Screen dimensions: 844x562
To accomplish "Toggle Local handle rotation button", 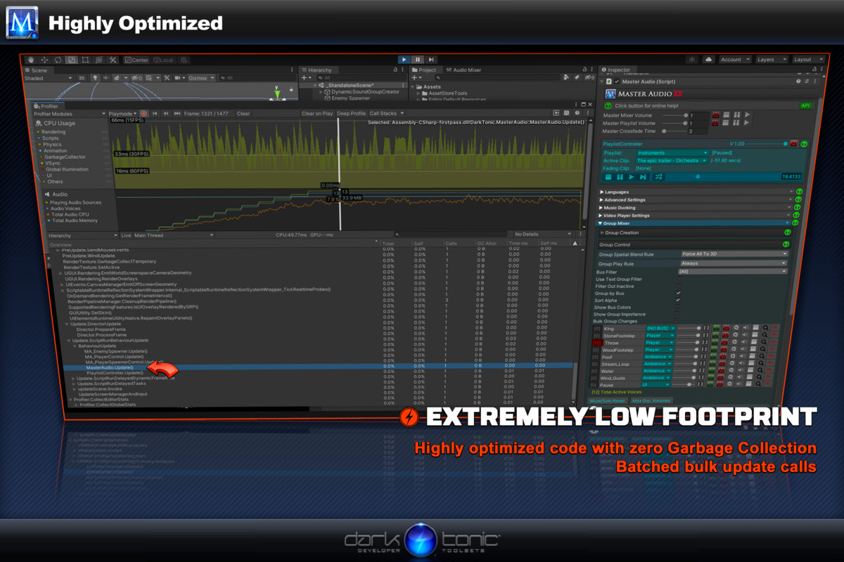I will coord(164,60).
